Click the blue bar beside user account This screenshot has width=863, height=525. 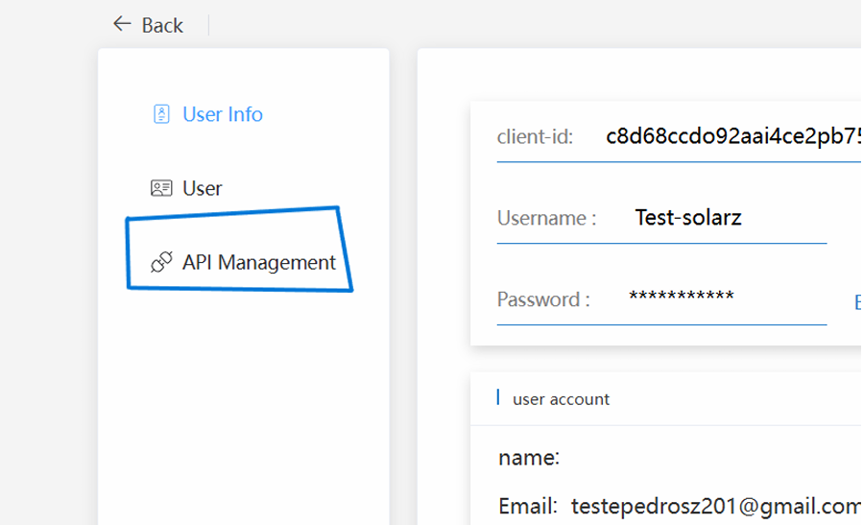pyautogui.click(x=498, y=397)
